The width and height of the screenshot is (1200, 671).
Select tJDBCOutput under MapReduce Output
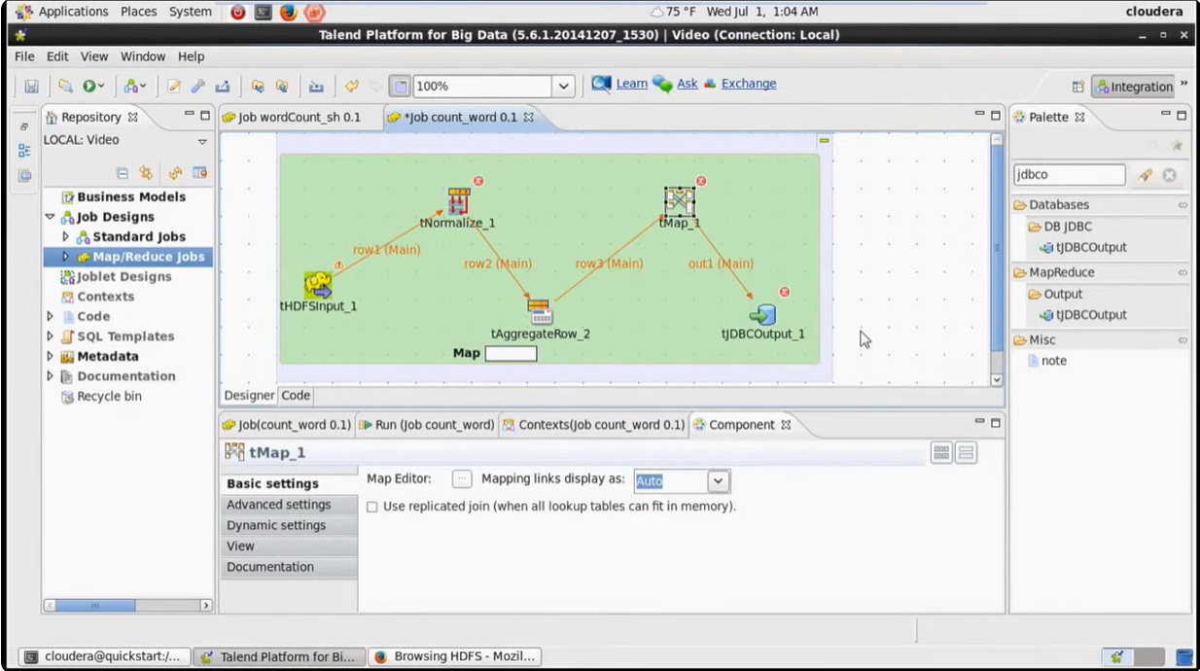click(x=1083, y=315)
